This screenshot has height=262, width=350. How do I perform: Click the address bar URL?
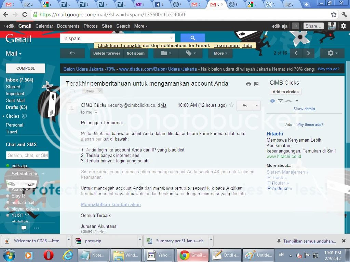point(112,15)
